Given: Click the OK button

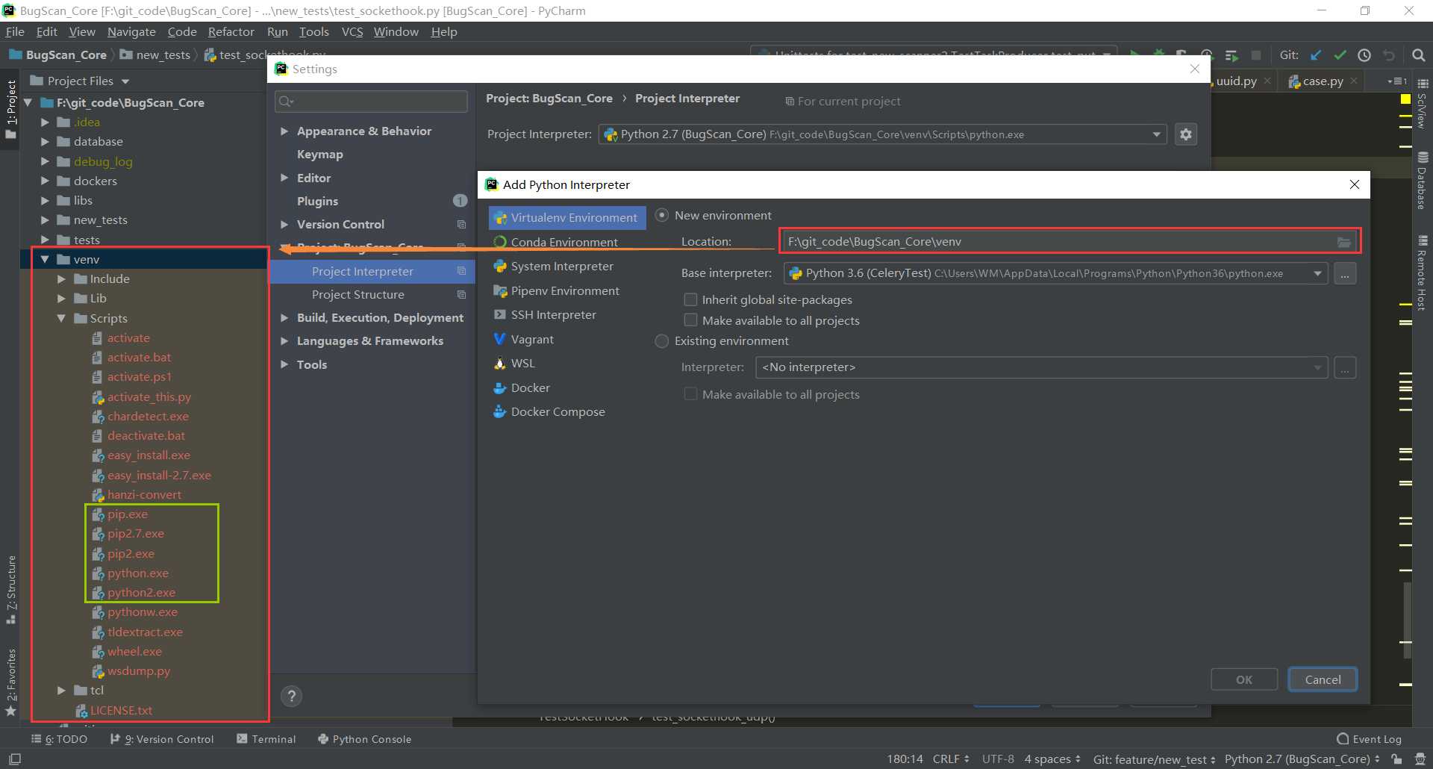Looking at the screenshot, I should 1243,679.
